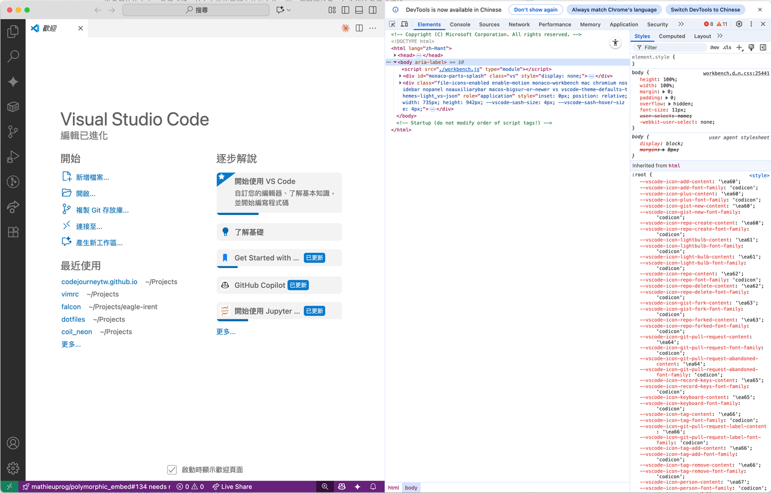Open the Search view in activity bar
771x493 pixels.
pyautogui.click(x=12, y=56)
